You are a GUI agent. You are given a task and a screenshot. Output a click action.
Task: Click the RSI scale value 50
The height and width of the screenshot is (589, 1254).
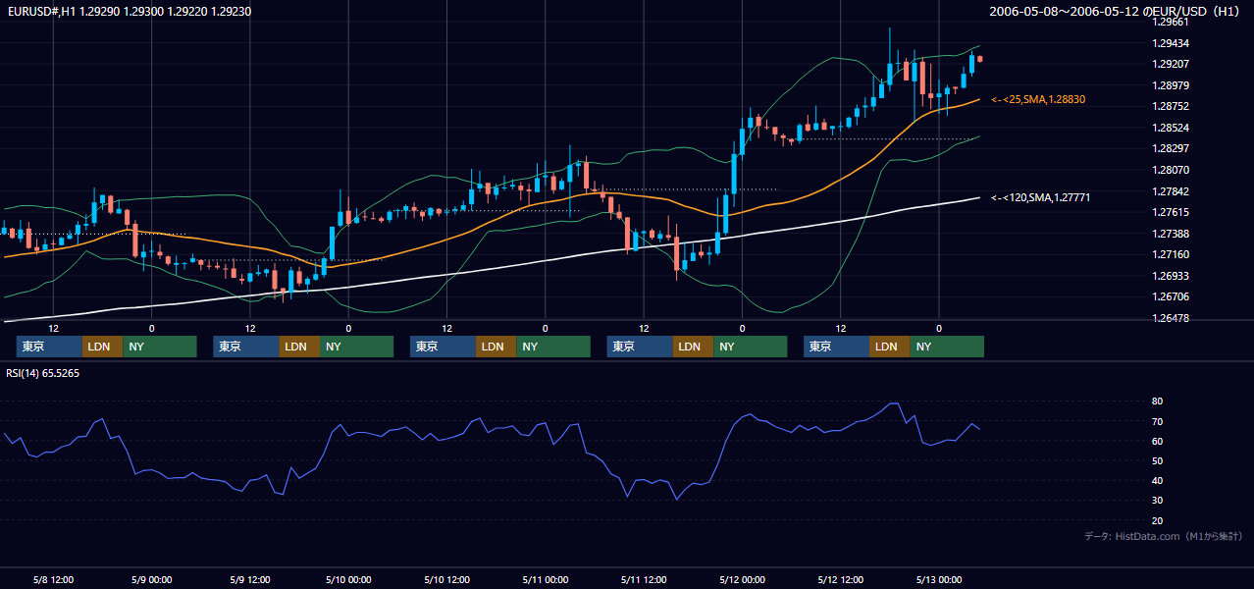[x=1158, y=461]
